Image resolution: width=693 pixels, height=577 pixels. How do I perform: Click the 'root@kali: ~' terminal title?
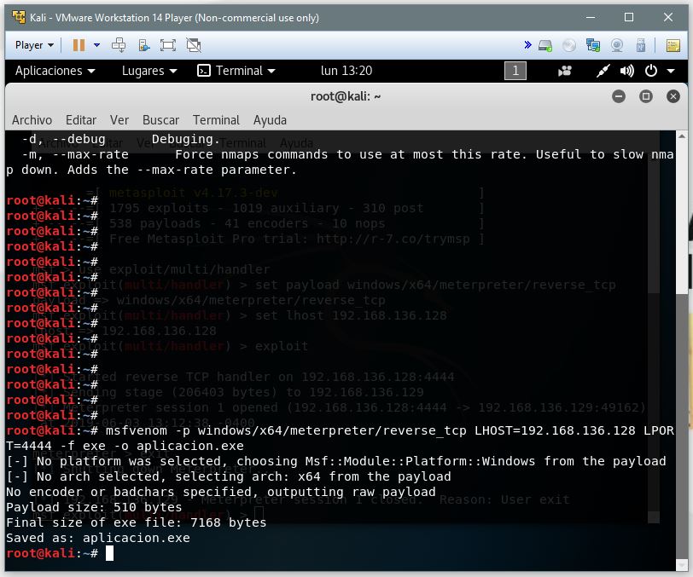[346, 96]
